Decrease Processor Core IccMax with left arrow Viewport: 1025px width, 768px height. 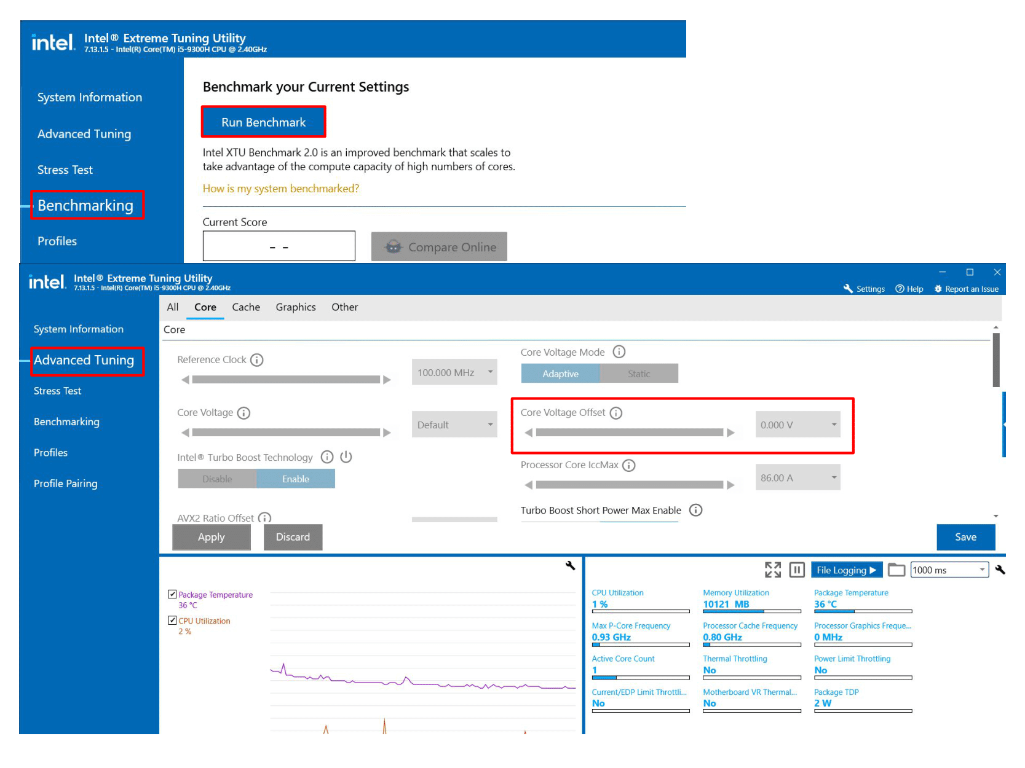coord(528,485)
